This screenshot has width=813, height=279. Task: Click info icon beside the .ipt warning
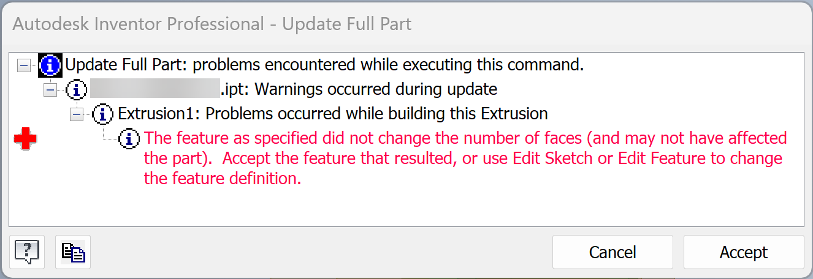click(76, 90)
